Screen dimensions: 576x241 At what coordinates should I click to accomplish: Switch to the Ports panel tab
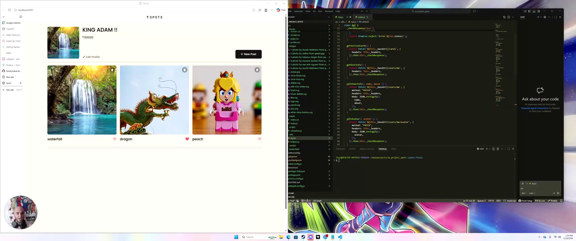pyautogui.click(x=393, y=149)
